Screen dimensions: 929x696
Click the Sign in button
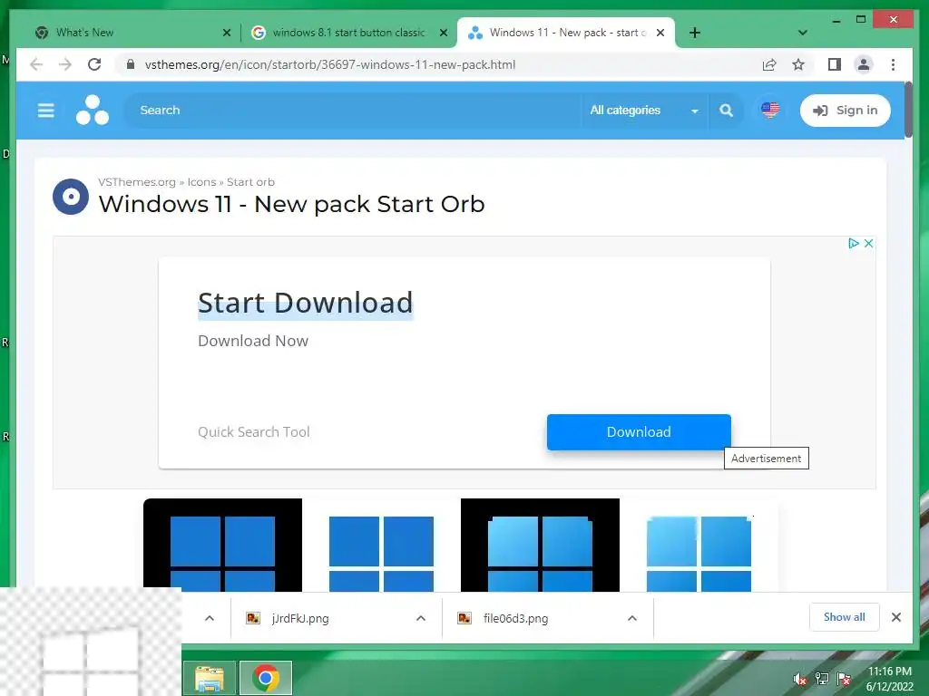[845, 110]
